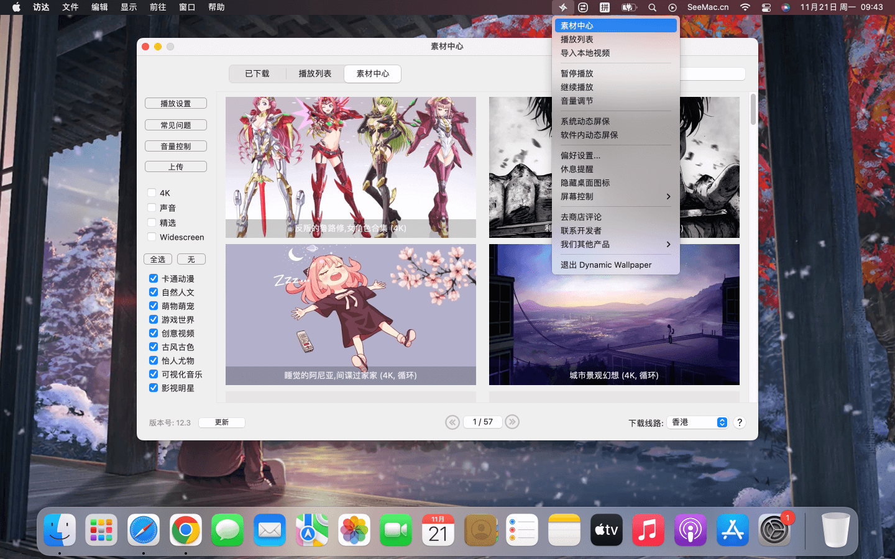Open the Trash in the Dock

coord(835,530)
